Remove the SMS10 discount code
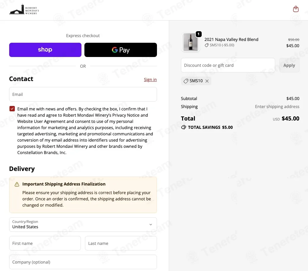Image resolution: width=308 pixels, height=271 pixels. 207,81
